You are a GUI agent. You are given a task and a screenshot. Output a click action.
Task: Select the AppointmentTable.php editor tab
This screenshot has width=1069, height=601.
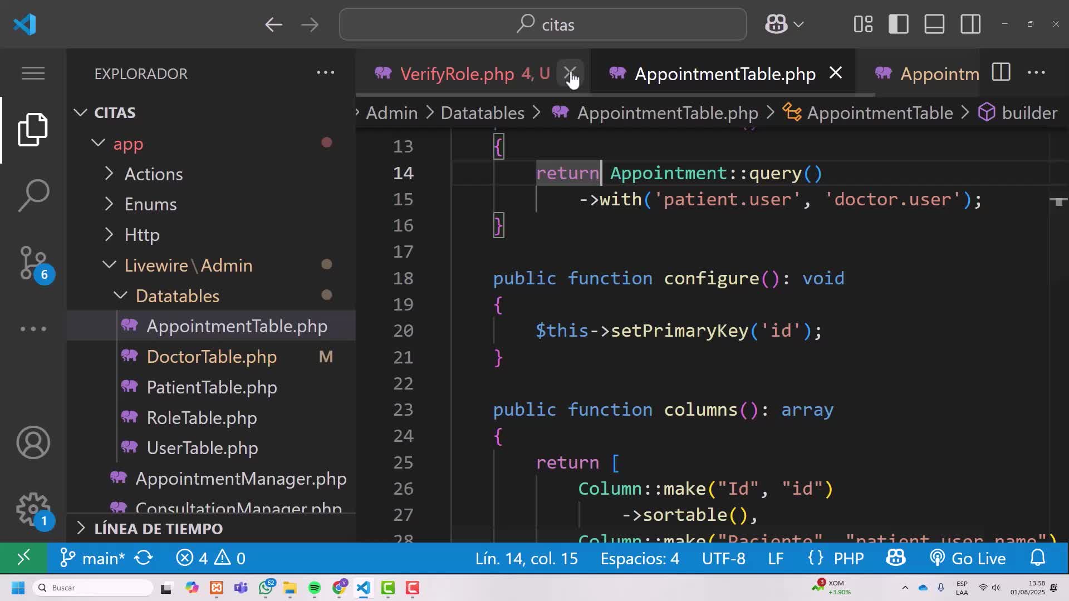(x=725, y=73)
